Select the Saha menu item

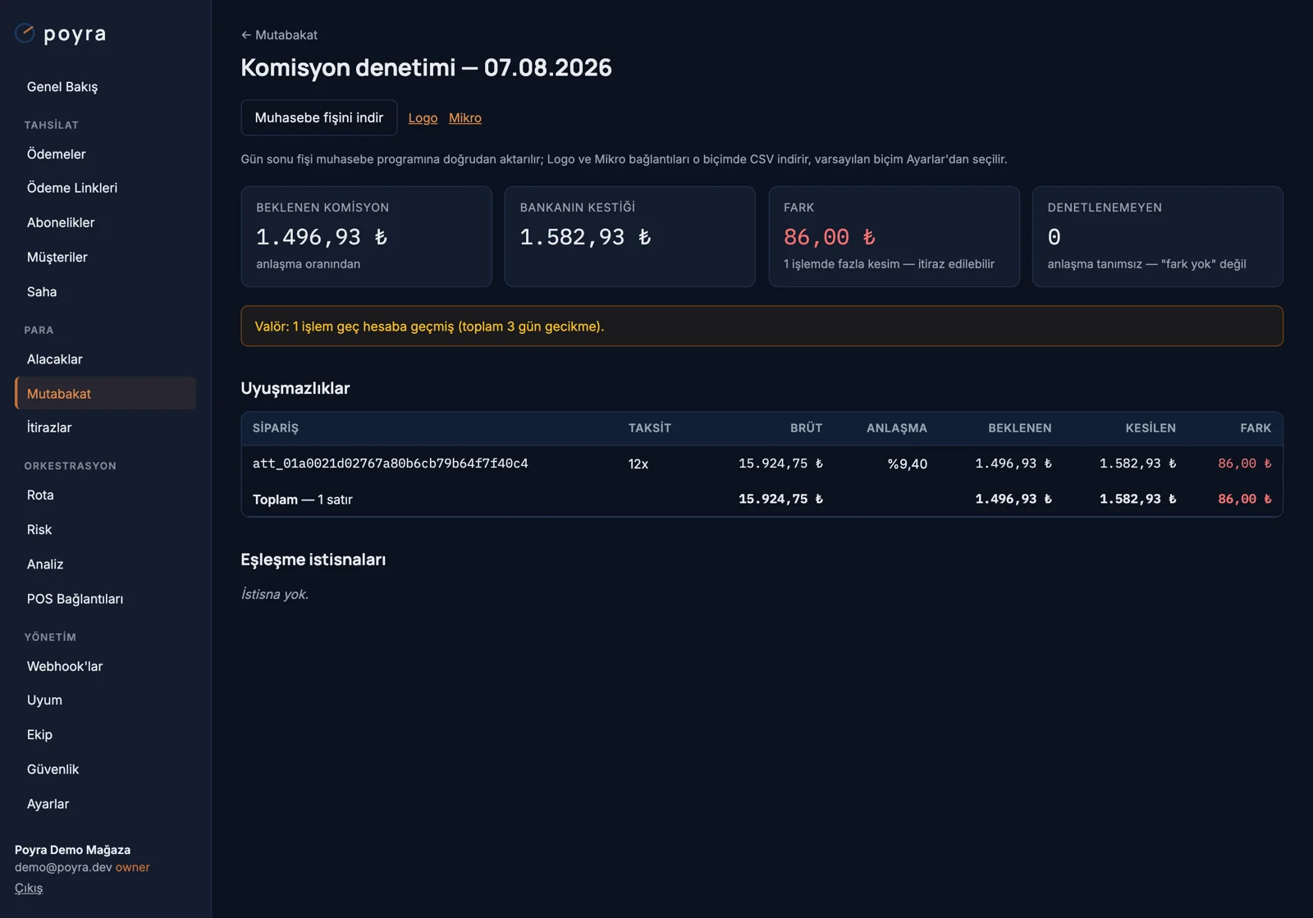(105, 291)
